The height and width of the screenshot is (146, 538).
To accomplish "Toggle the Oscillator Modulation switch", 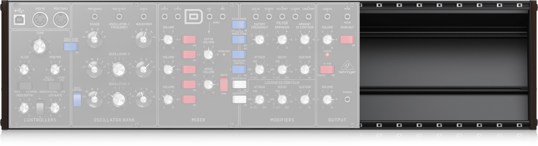I will click(x=71, y=47).
